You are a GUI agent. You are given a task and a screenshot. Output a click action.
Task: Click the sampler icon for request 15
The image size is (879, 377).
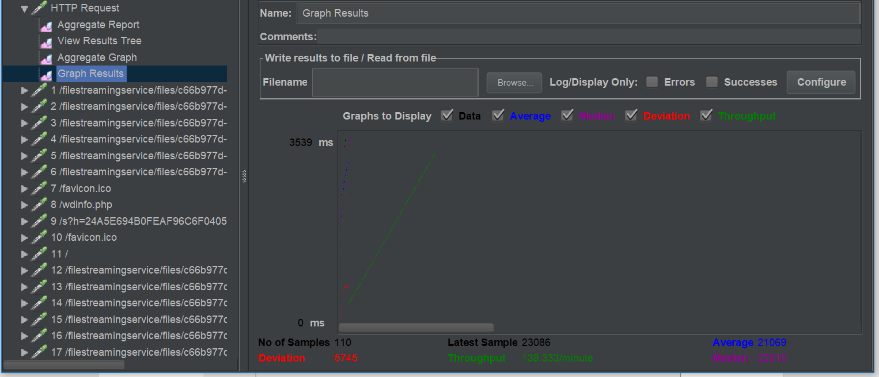(39, 320)
